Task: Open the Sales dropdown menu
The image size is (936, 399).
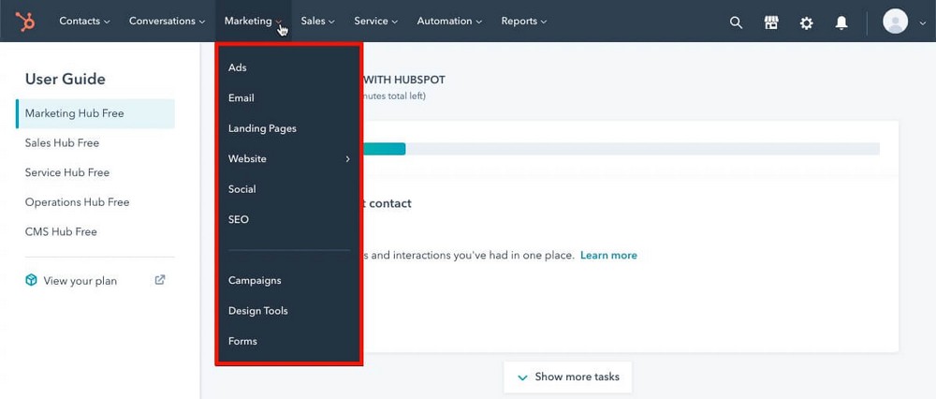Action: 317,21
